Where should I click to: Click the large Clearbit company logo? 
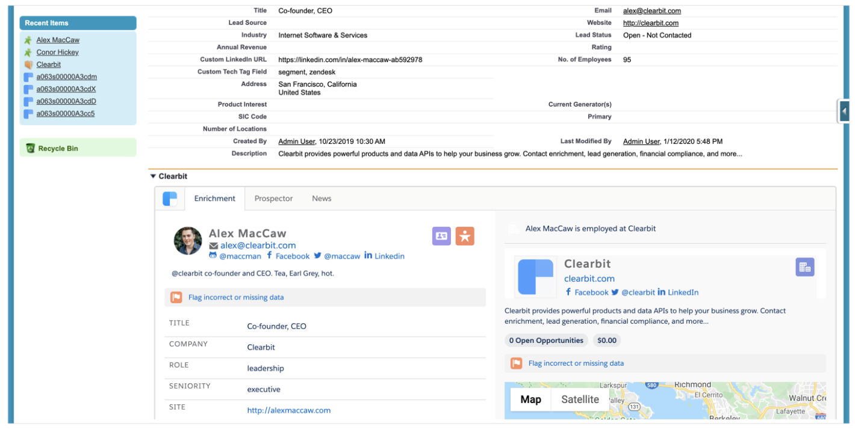tap(535, 277)
